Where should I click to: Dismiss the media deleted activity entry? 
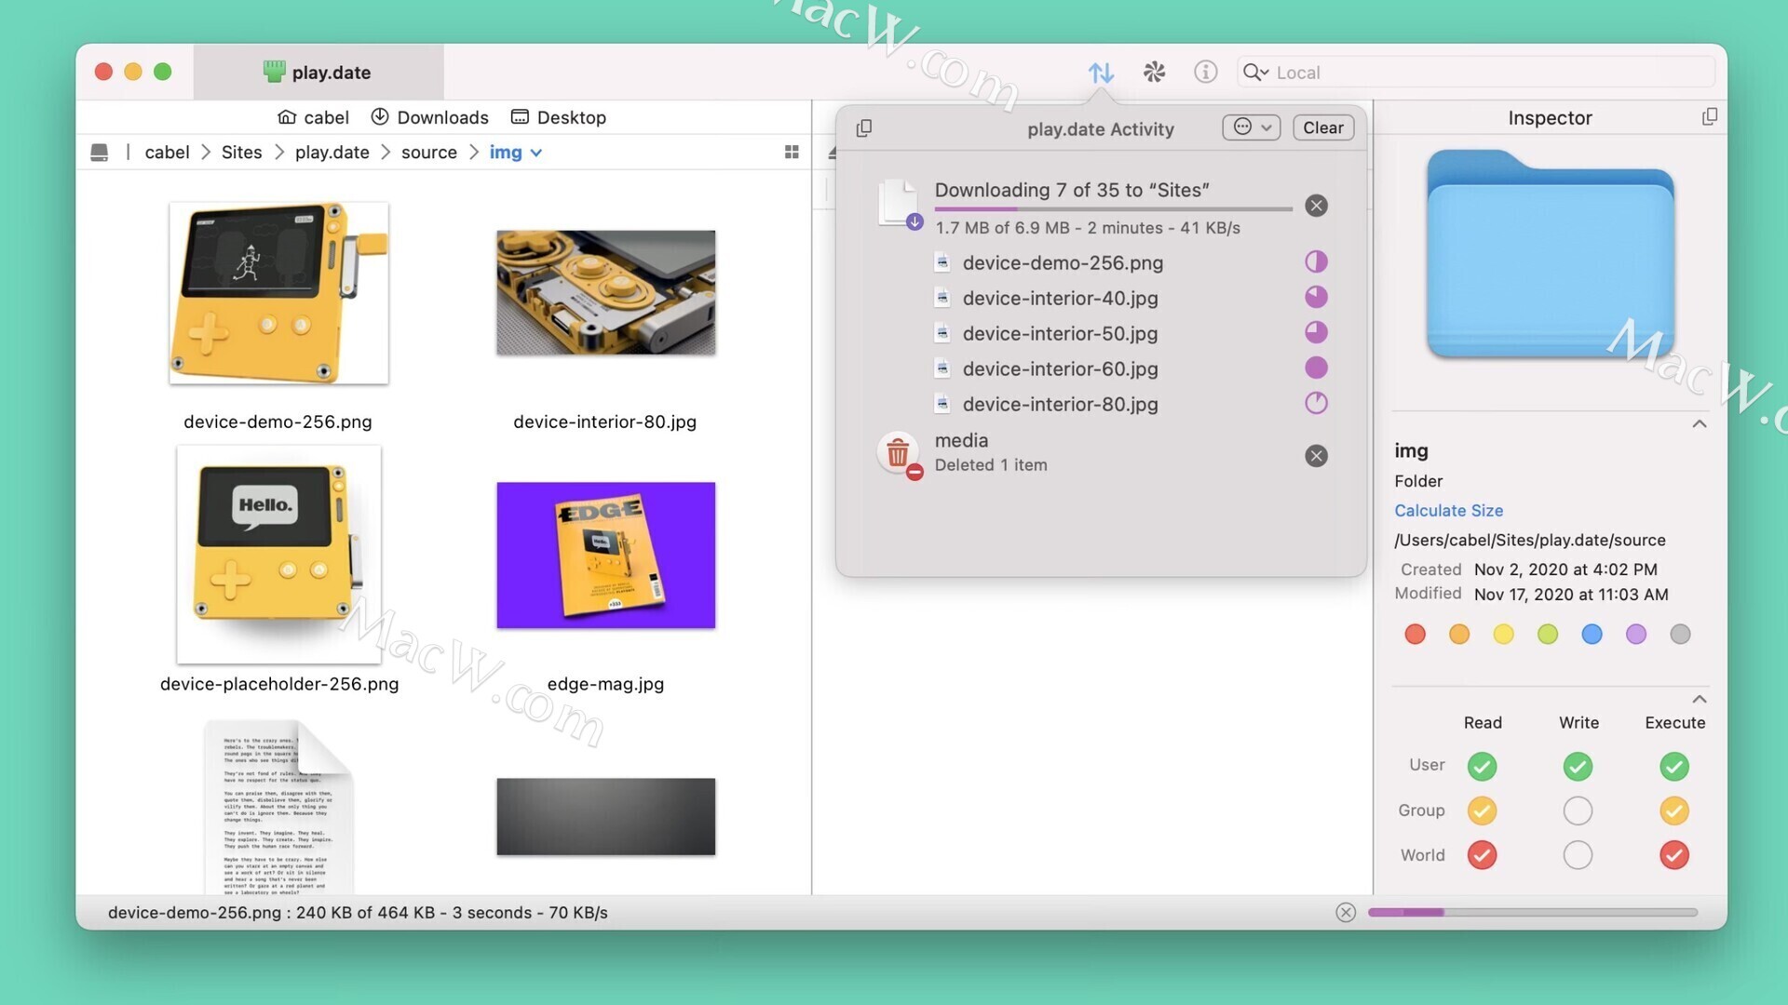(x=1316, y=456)
